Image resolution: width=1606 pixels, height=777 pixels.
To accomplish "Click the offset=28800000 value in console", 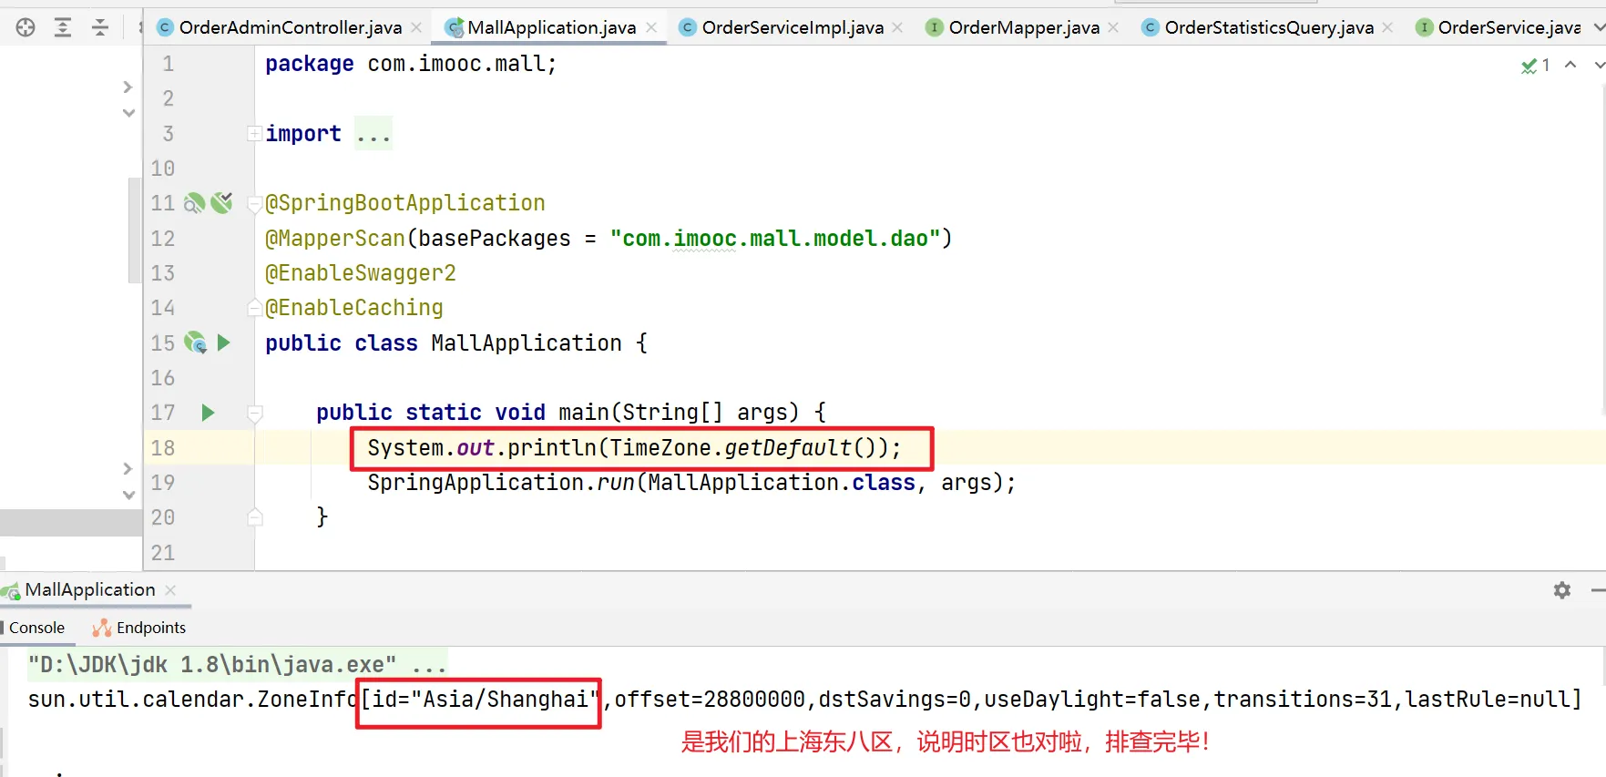I will coord(710,700).
